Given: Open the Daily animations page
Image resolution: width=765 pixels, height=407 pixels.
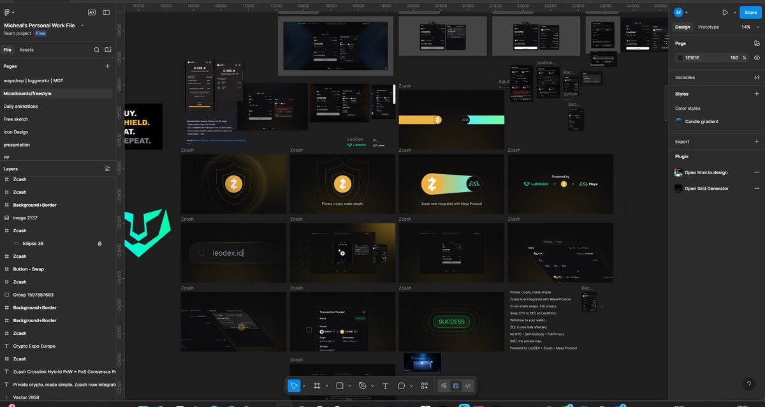Looking at the screenshot, I should 20,107.
